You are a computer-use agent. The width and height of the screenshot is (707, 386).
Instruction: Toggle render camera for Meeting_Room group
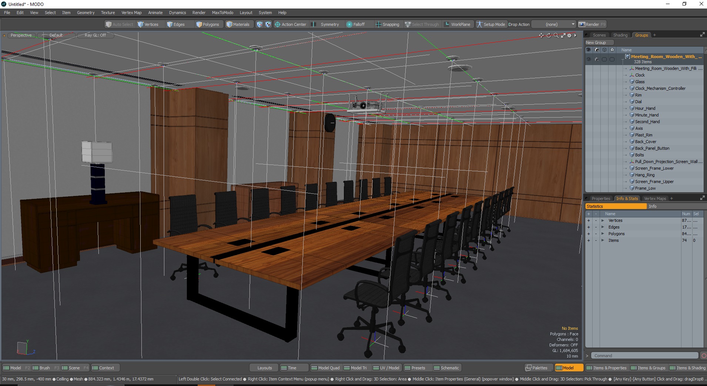[x=596, y=59]
